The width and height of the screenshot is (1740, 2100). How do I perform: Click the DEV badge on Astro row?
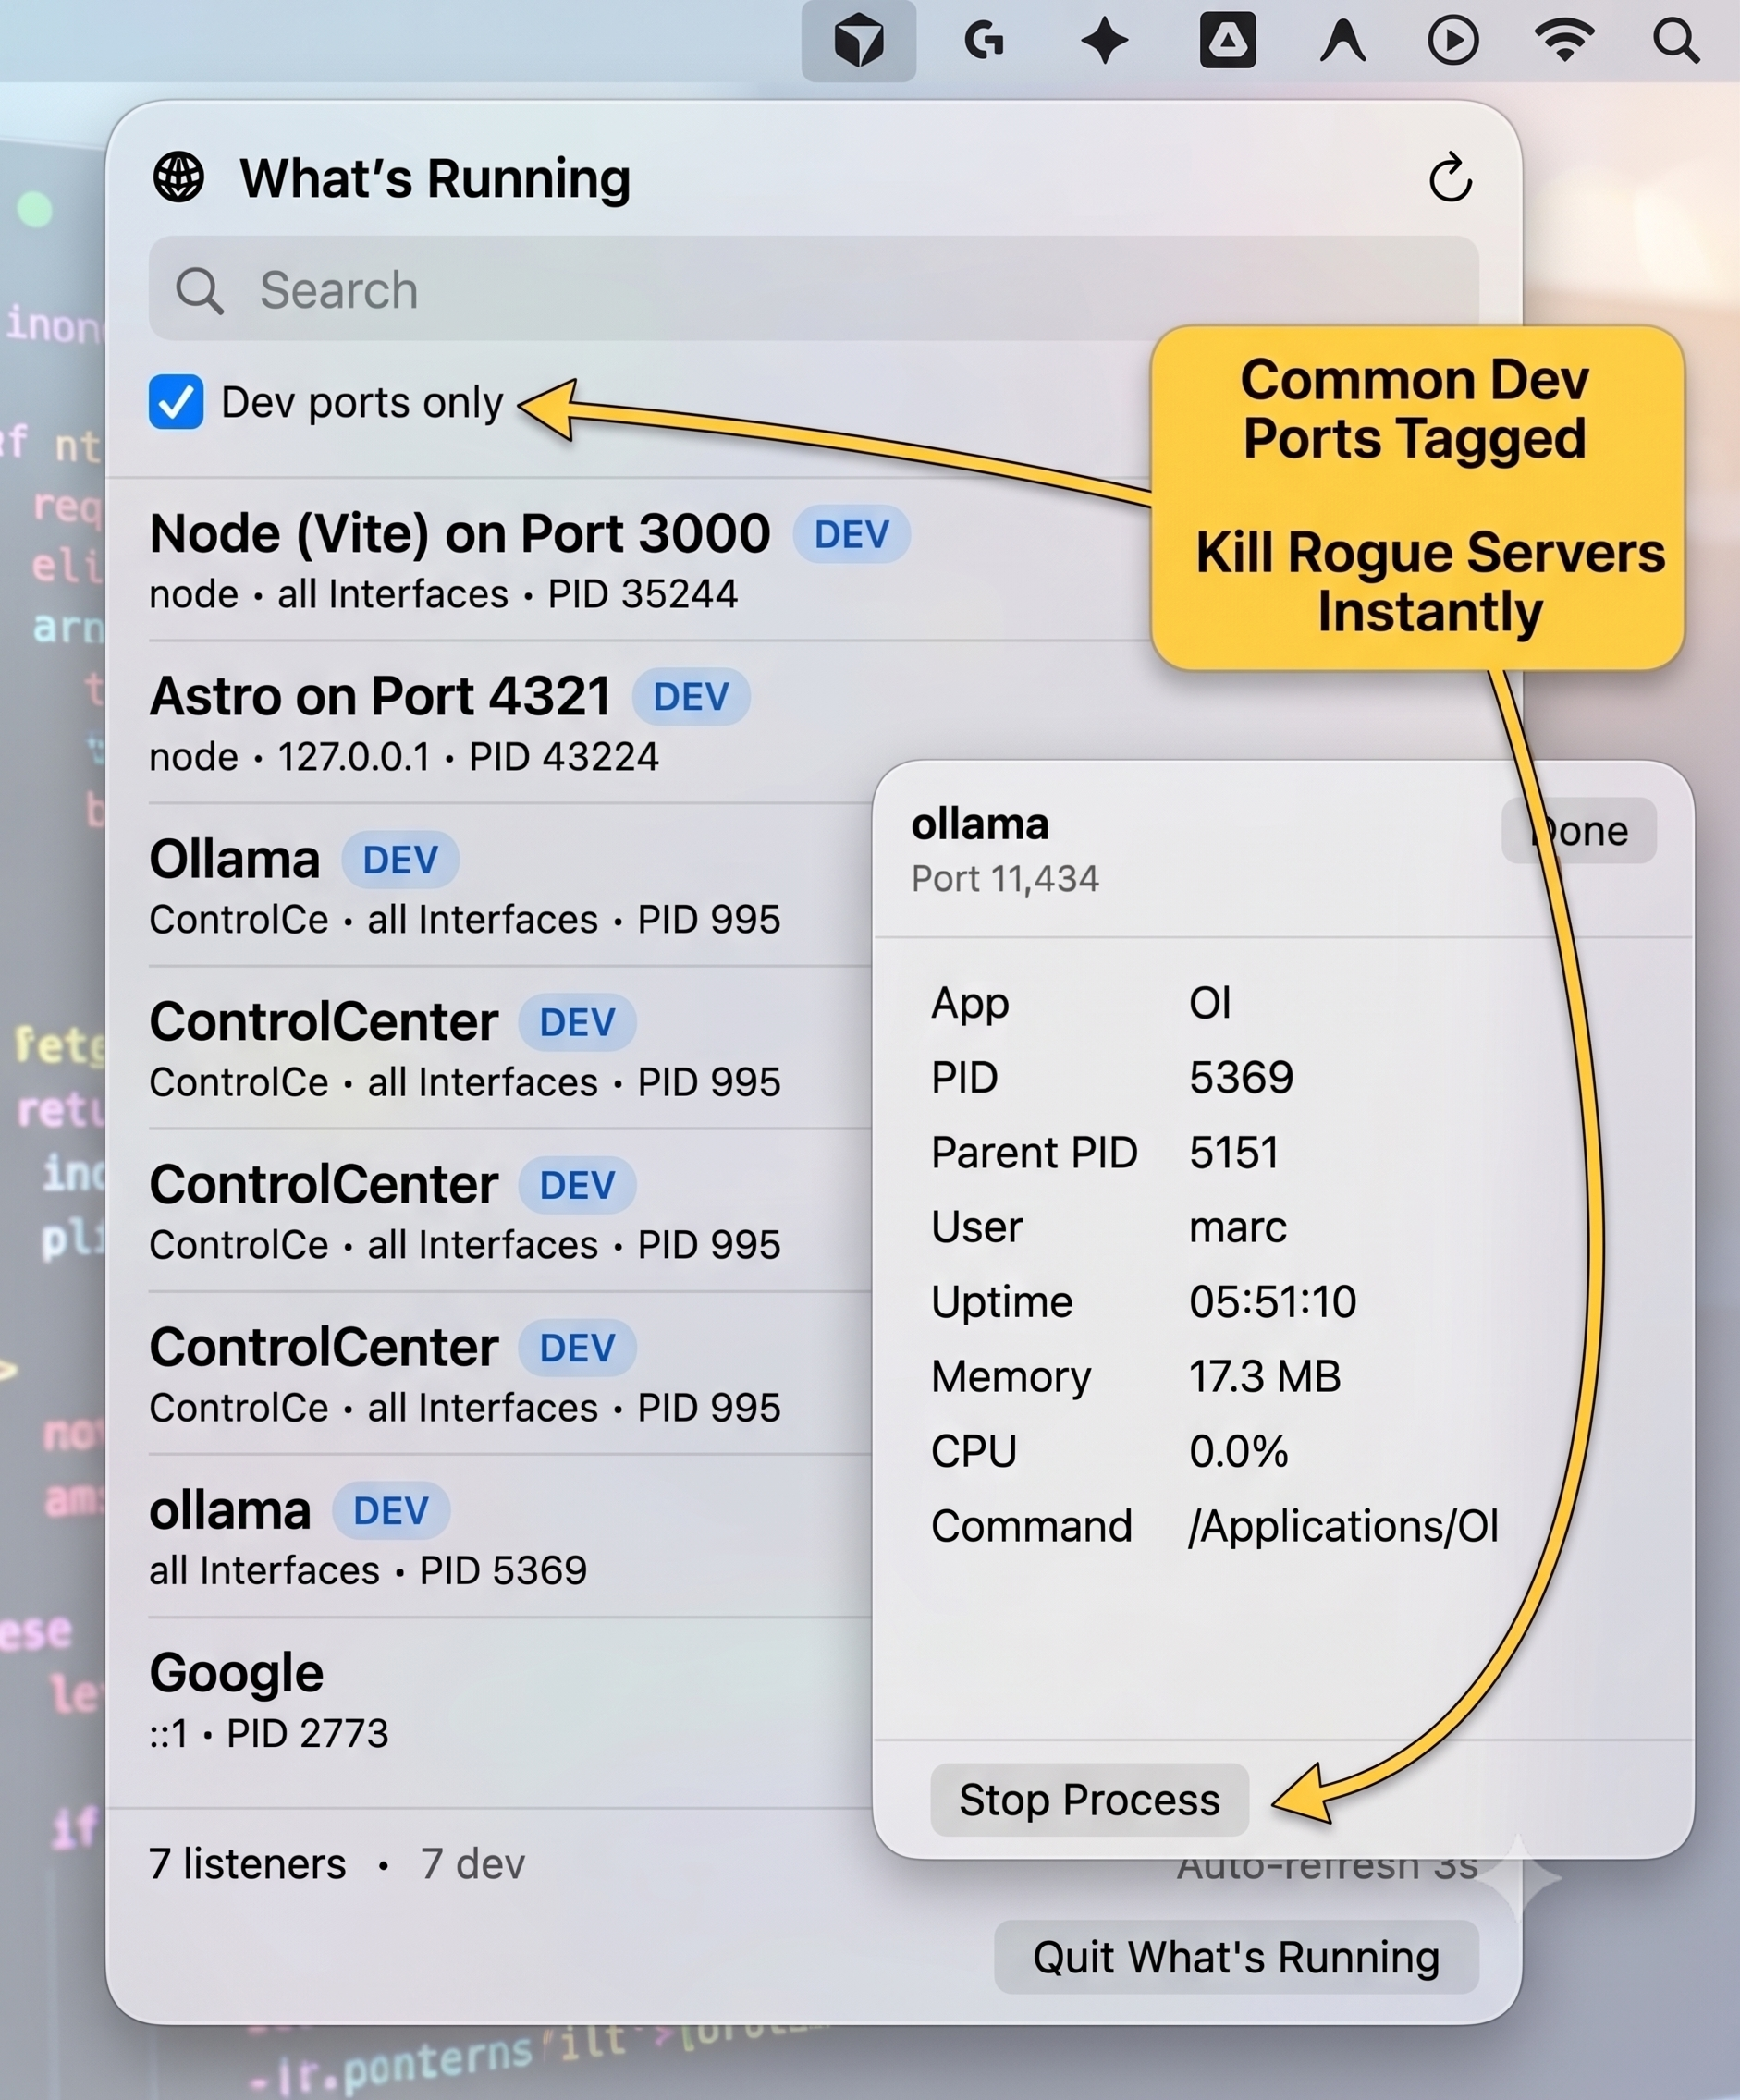click(x=691, y=696)
